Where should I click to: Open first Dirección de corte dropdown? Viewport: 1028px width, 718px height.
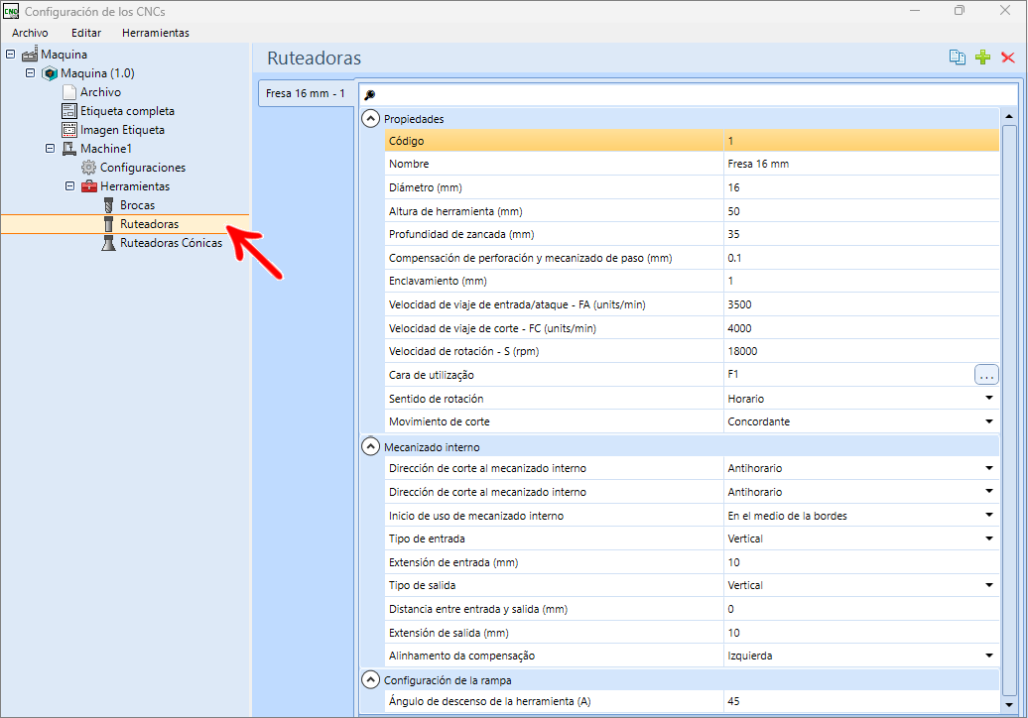988,468
